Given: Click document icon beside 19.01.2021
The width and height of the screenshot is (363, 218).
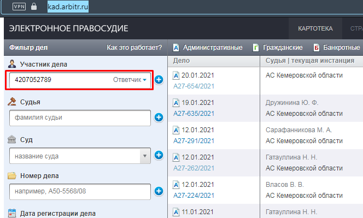Looking at the screenshot, I should pos(176,103).
